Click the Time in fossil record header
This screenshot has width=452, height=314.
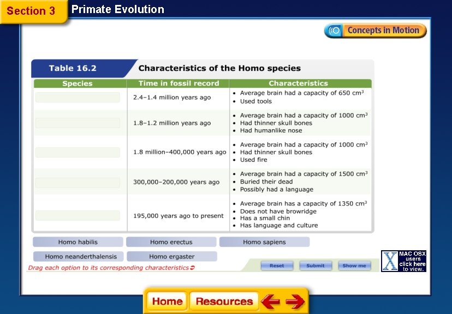[x=179, y=83]
